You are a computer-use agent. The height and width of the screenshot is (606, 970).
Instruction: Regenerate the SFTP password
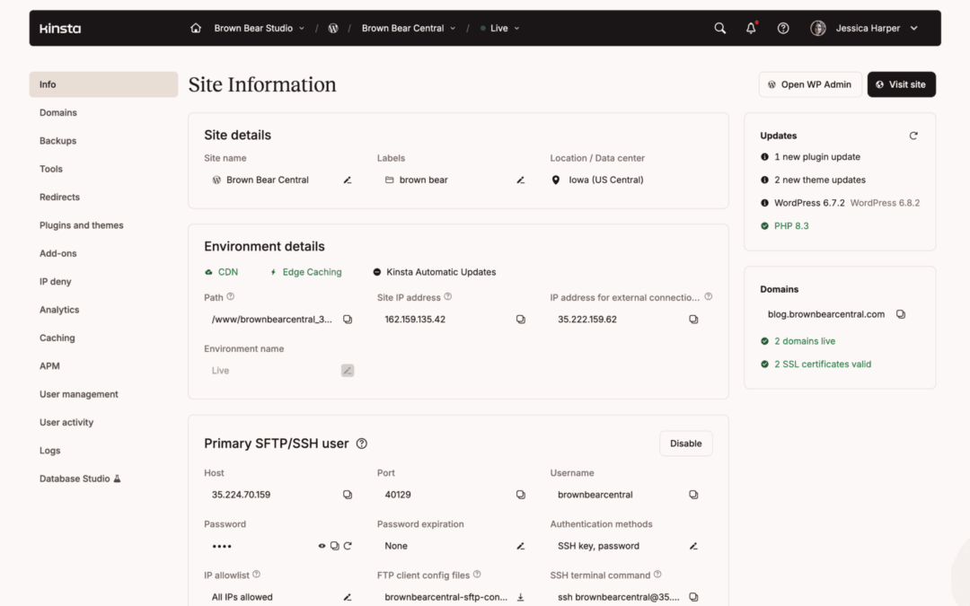click(348, 546)
